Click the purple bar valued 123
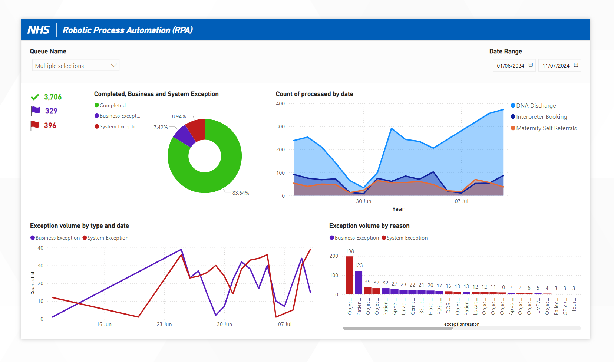The image size is (614, 362). (x=359, y=283)
